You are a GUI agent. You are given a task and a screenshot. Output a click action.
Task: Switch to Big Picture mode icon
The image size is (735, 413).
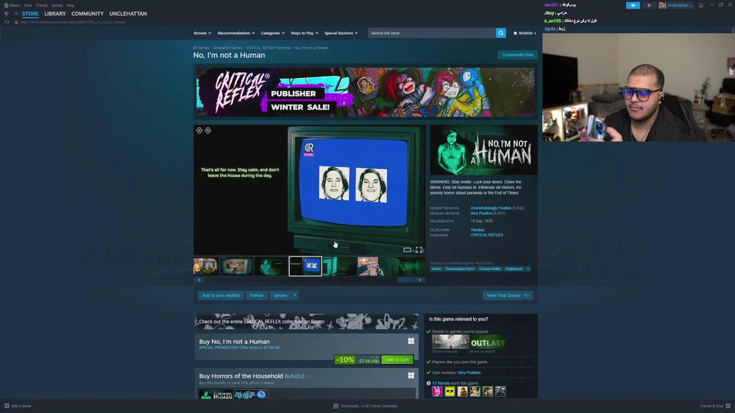[x=701, y=5]
